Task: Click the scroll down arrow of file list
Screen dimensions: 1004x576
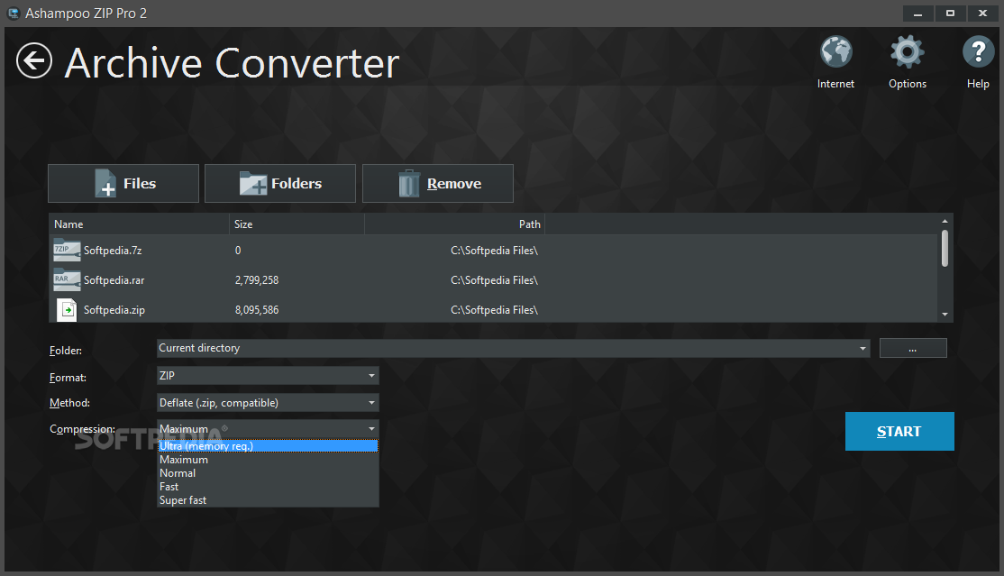Action: click(x=945, y=315)
